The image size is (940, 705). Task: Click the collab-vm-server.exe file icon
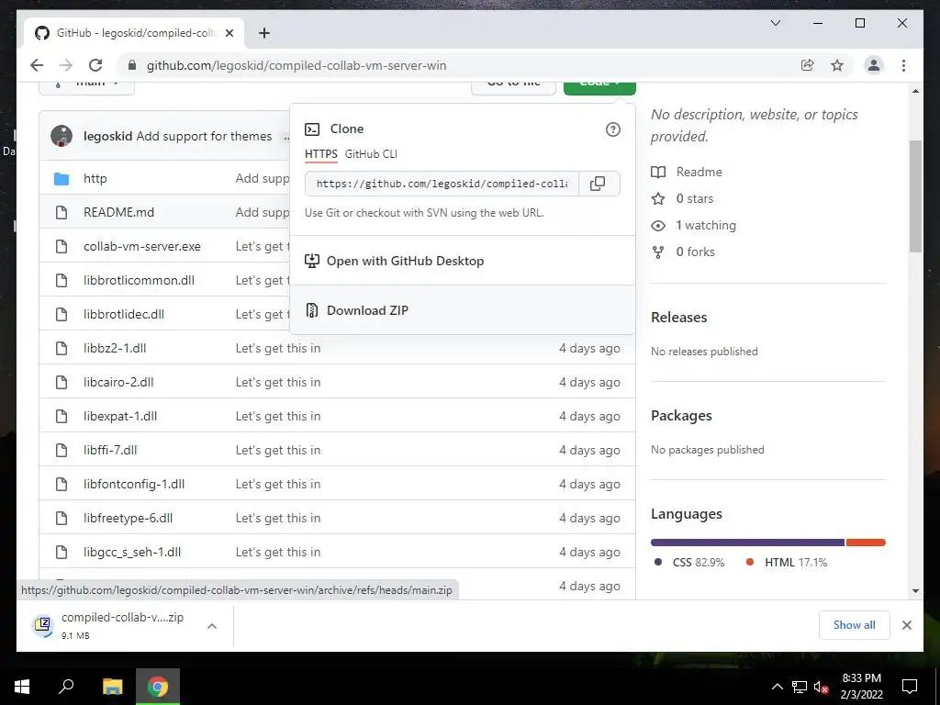(62, 246)
